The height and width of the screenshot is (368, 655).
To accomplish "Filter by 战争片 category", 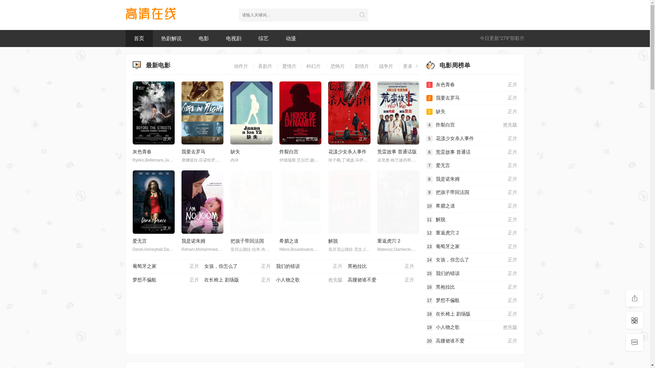I will coord(386,66).
